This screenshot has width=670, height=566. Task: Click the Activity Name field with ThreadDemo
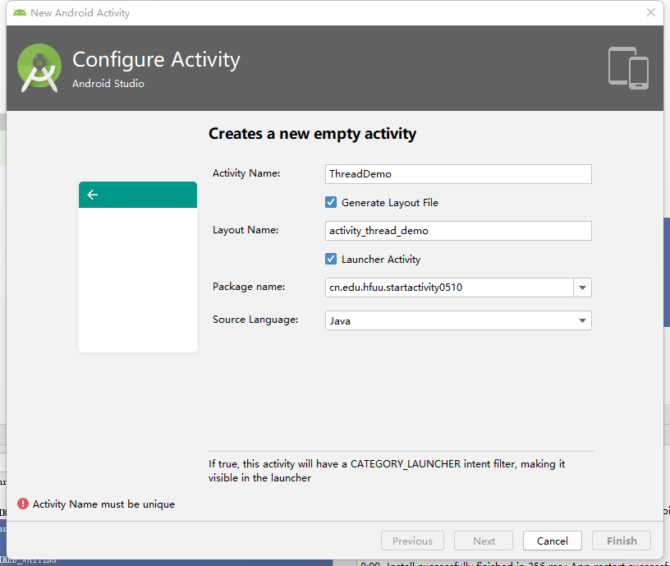[x=458, y=174]
